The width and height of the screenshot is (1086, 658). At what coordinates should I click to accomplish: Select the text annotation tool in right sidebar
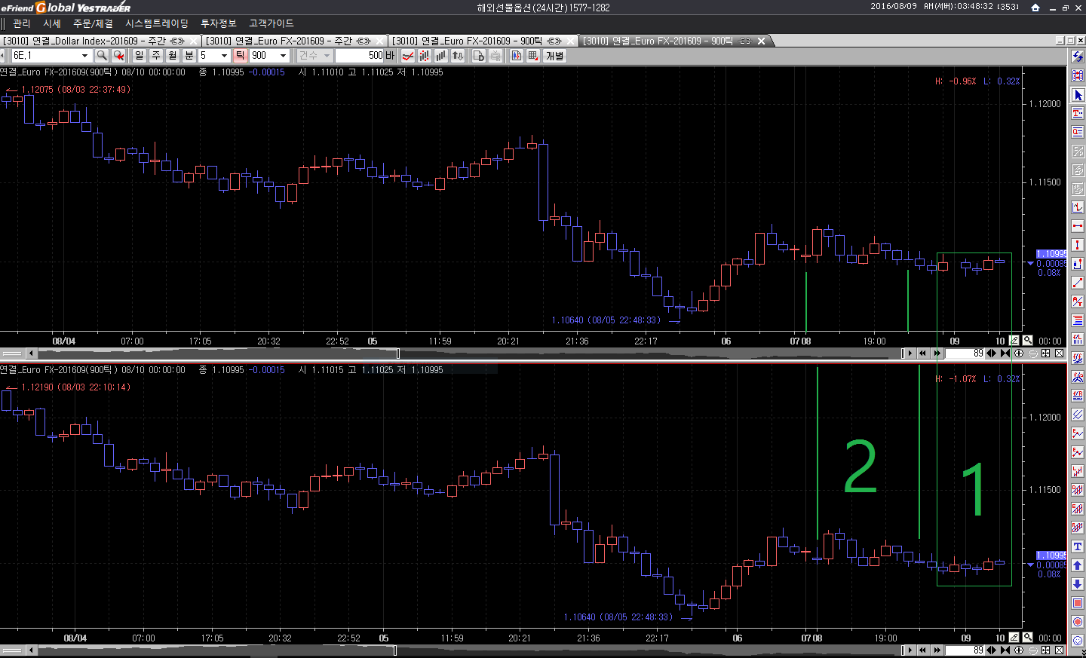pos(1078,113)
